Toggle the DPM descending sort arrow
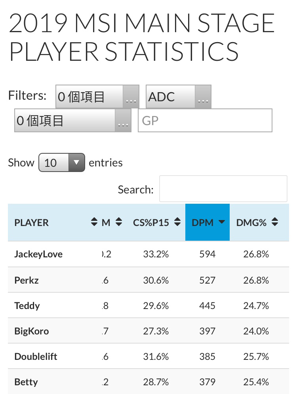 click(221, 222)
